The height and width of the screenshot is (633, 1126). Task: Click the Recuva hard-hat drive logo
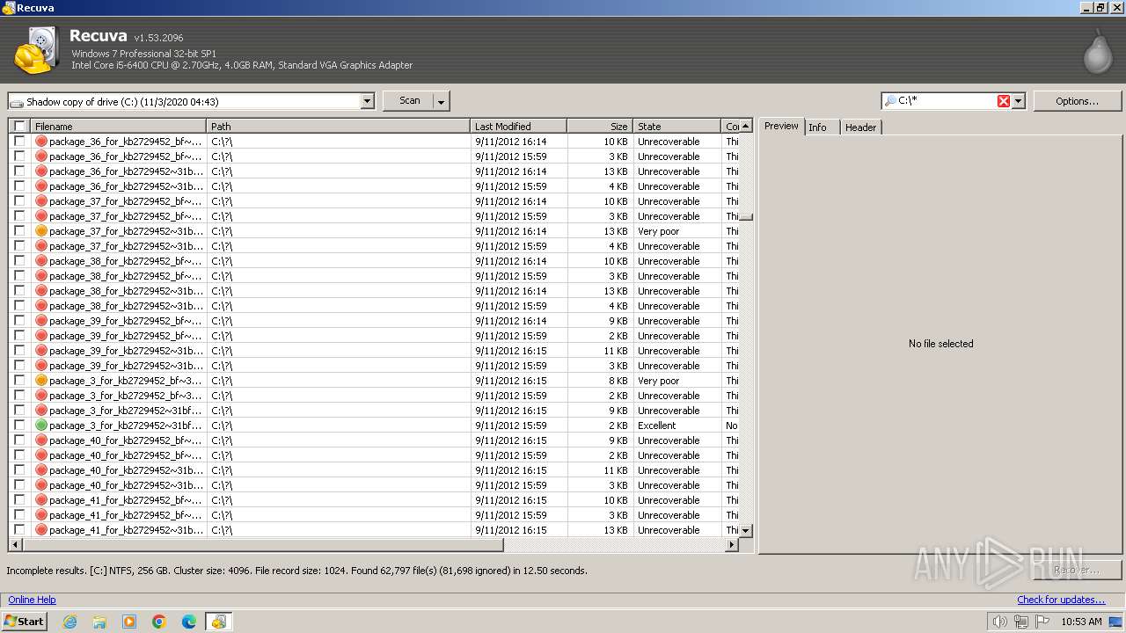35,51
